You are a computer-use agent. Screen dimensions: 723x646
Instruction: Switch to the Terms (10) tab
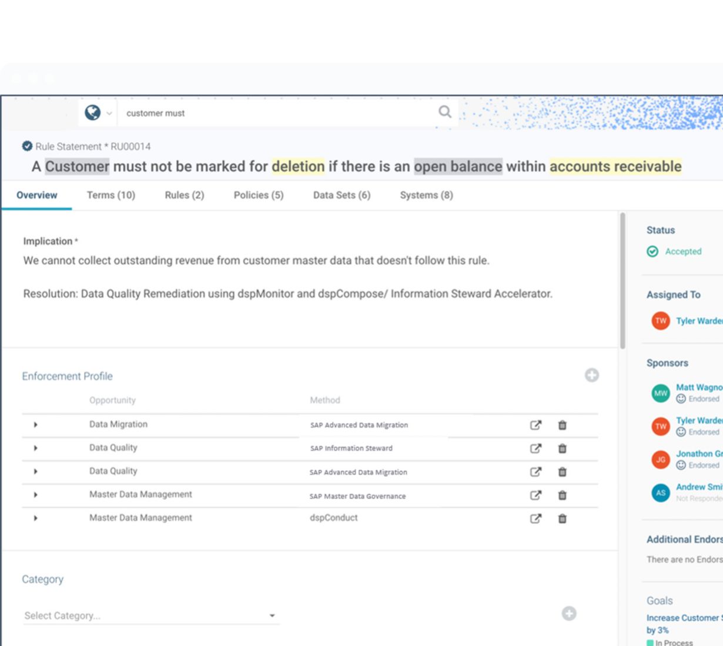tap(111, 195)
